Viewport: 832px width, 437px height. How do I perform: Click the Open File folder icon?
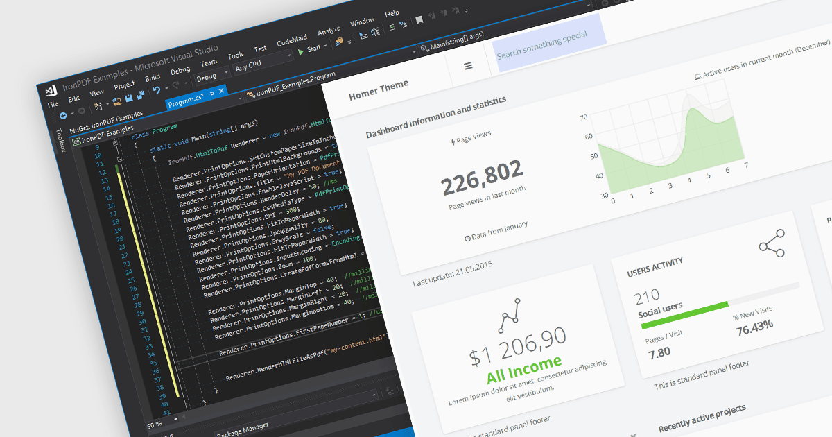tap(117, 101)
